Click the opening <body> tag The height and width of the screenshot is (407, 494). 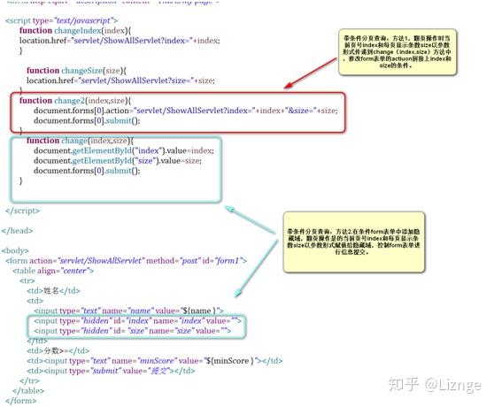[15, 251]
